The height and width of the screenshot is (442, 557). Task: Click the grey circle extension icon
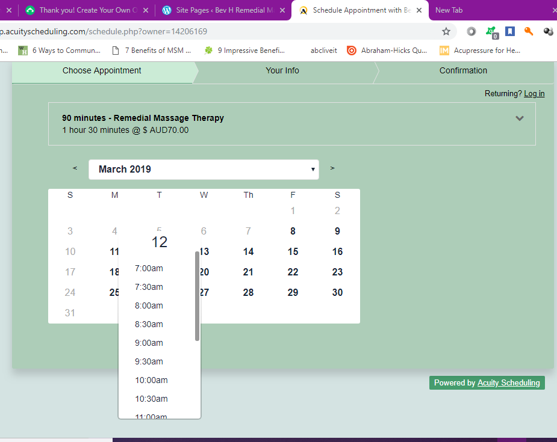471,31
